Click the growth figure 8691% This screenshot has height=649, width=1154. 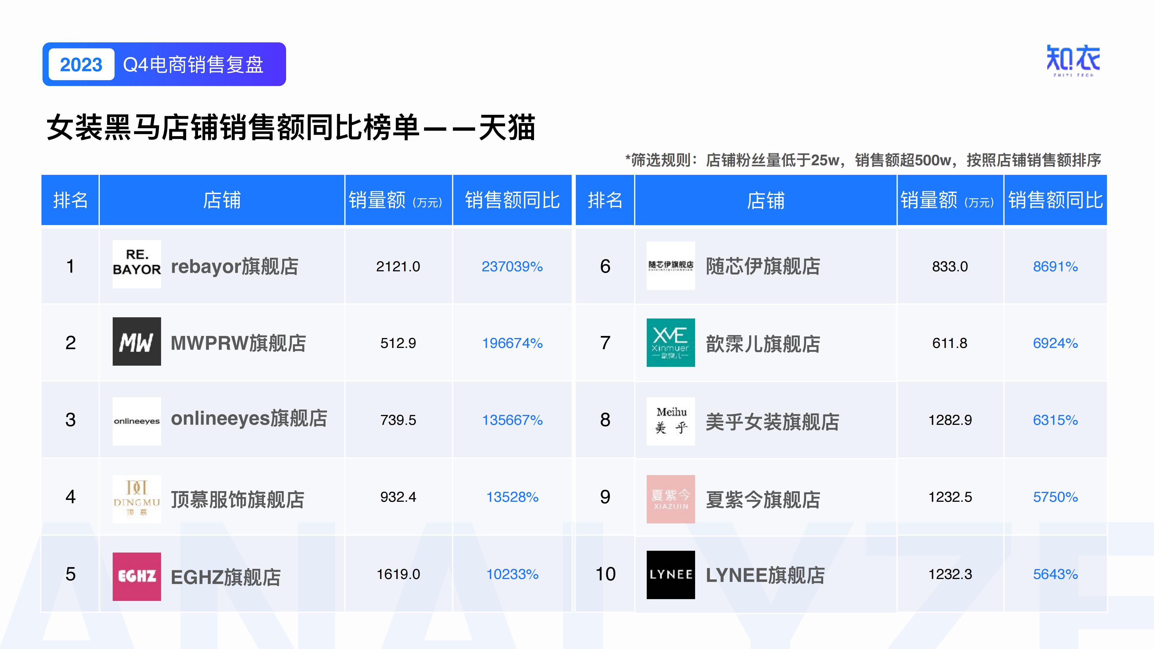[1055, 267]
